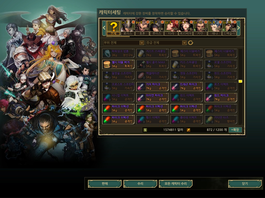The height and width of the screenshot is (198, 265).
Task: Click the 가디언 타즈 defense kit item
Action: coord(221,120)
